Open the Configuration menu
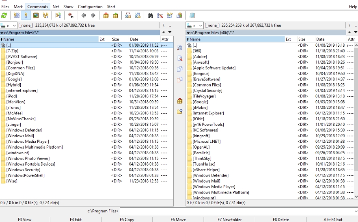The height and width of the screenshot is (222, 358). coord(90,6)
